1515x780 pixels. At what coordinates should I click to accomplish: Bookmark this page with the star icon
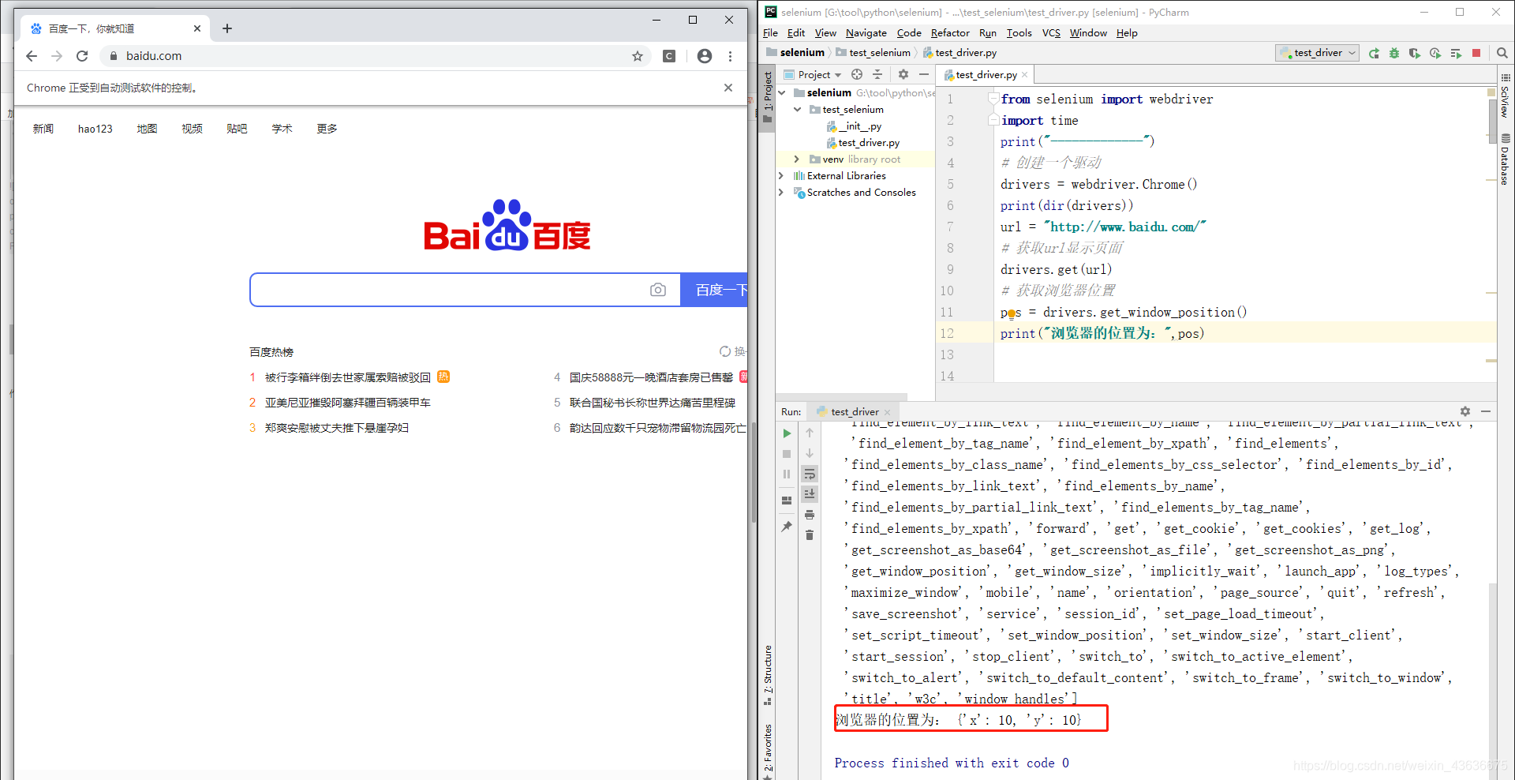[x=638, y=56]
